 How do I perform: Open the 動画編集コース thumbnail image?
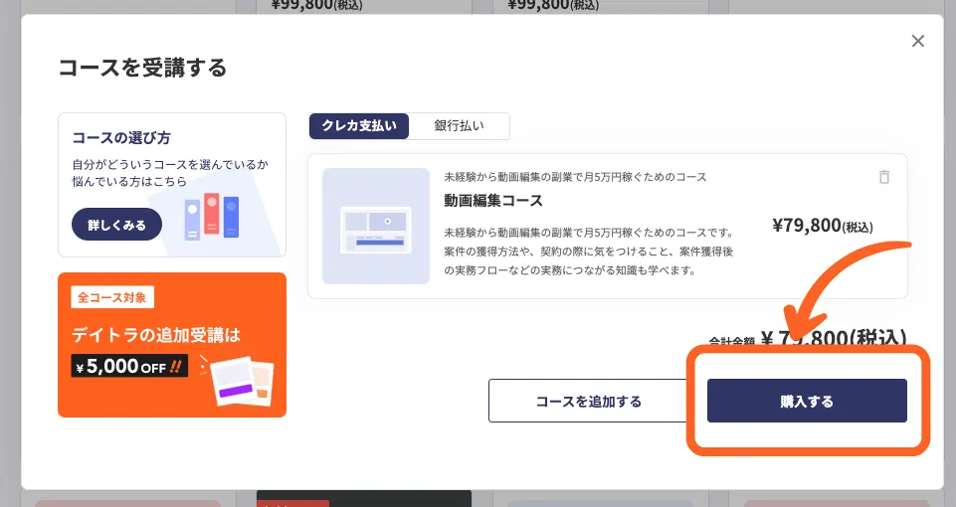point(376,226)
